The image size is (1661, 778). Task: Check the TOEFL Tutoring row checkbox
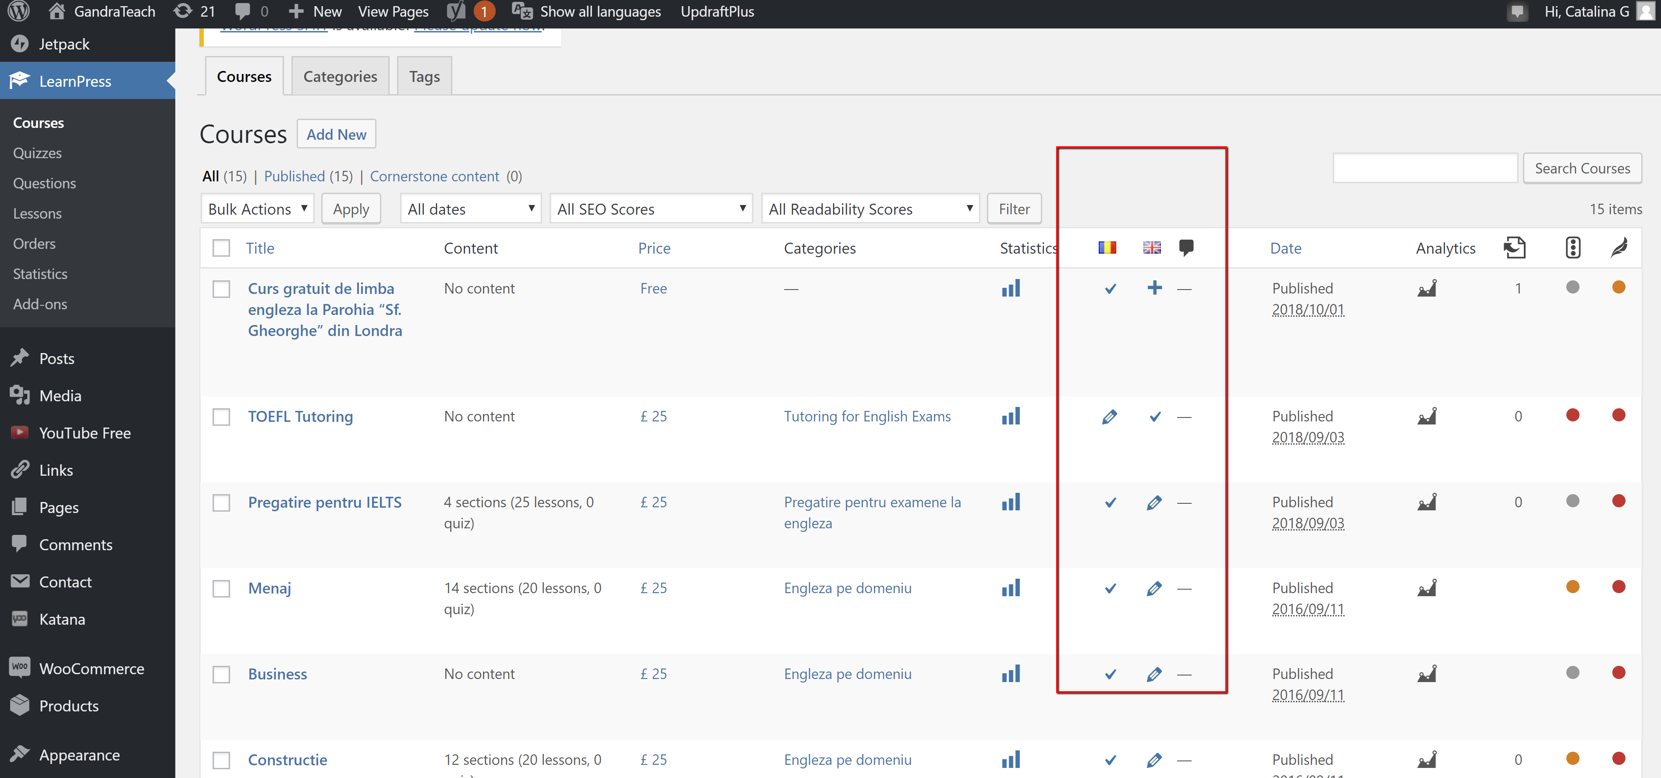pyautogui.click(x=221, y=417)
